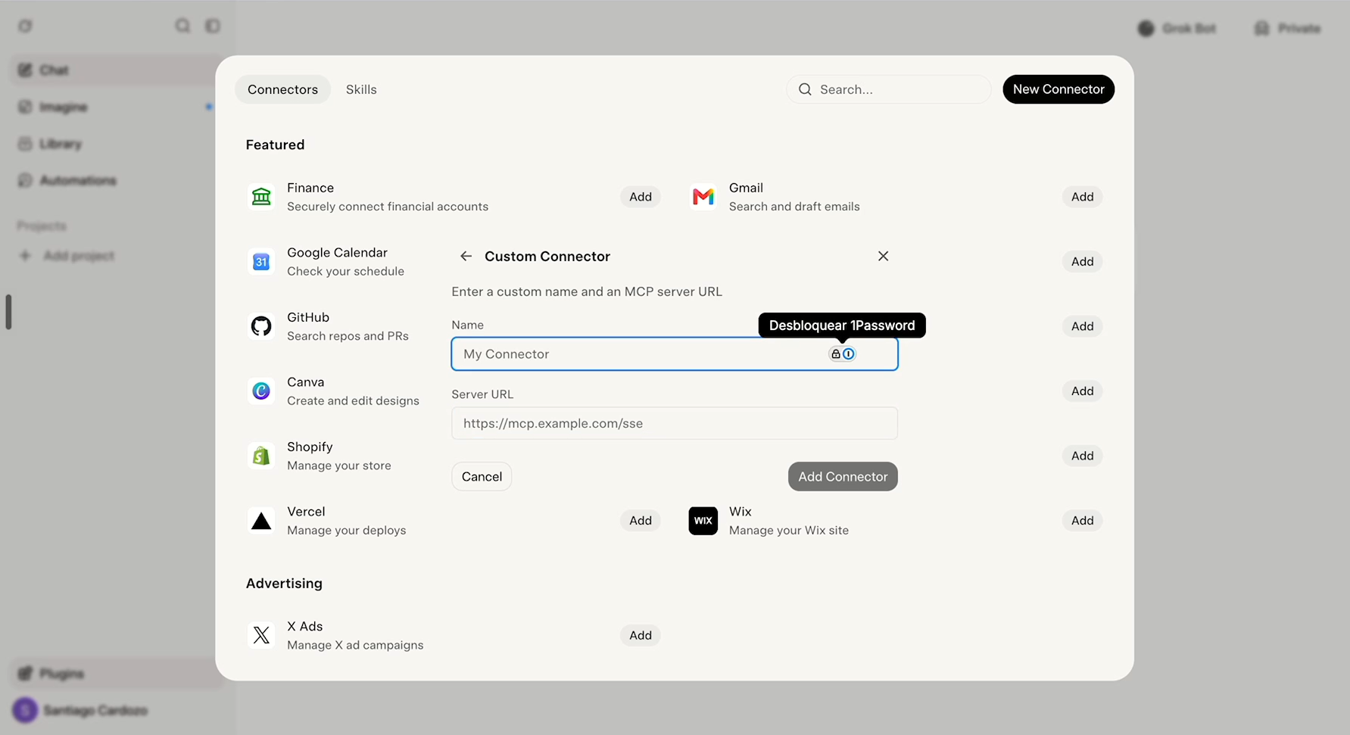Click the Wix logo icon
Viewport: 1350px width, 735px height.
coord(703,521)
